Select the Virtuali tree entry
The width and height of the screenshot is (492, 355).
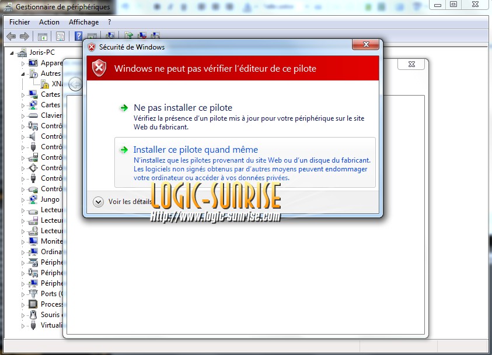pyautogui.click(x=51, y=325)
